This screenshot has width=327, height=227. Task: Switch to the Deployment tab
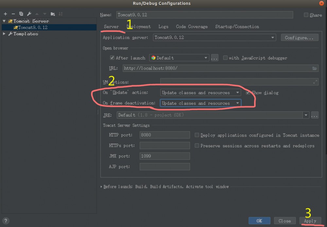139,26
